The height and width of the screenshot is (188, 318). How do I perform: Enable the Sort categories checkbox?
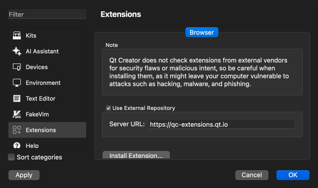tap(11, 157)
